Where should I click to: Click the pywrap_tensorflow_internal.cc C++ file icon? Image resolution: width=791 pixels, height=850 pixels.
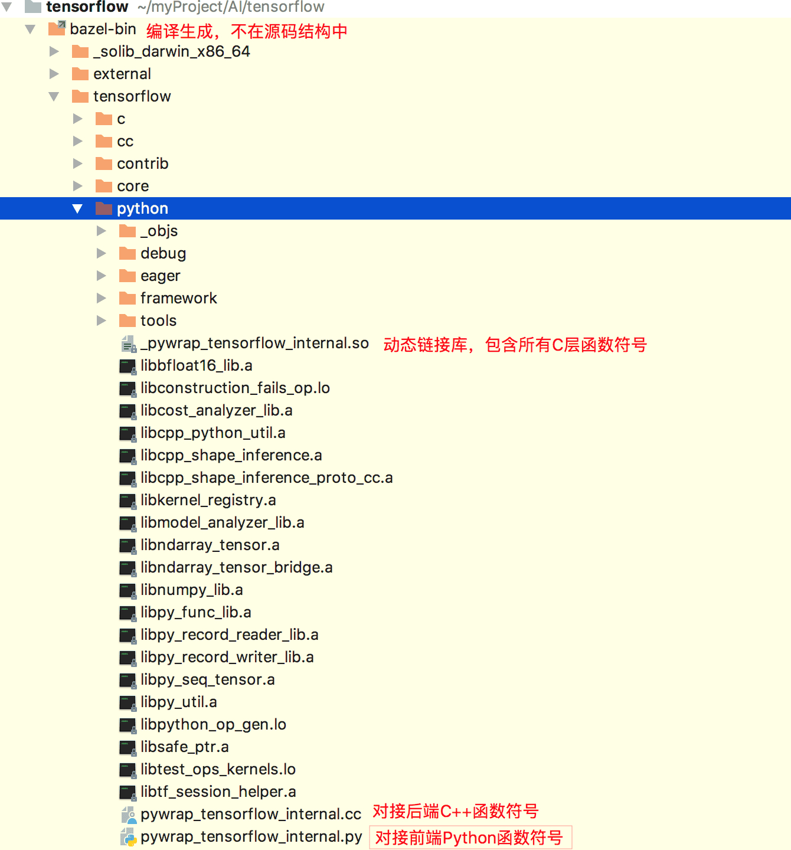(128, 815)
